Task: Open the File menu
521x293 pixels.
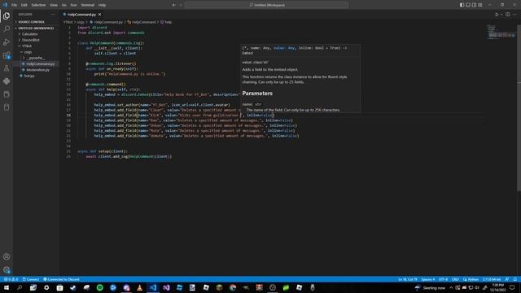Action: coord(15,5)
